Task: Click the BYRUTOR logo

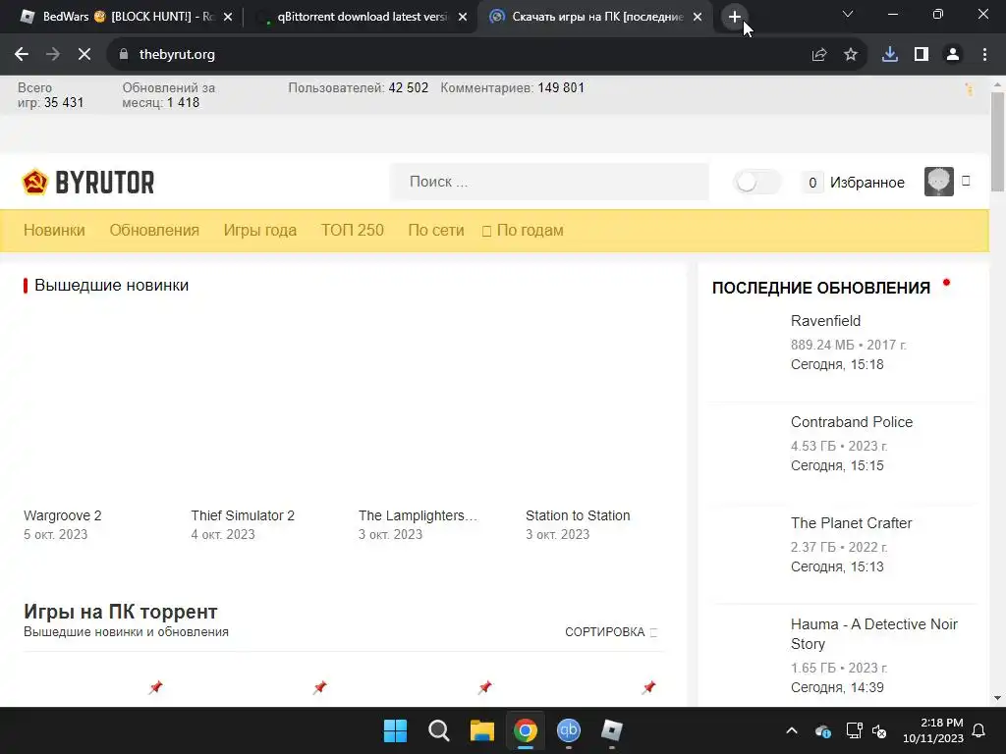Action: tap(87, 182)
